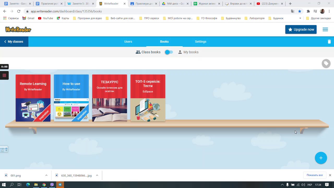Open the hamburger menu icon
The height and width of the screenshot is (188, 334).
[x=325, y=30]
